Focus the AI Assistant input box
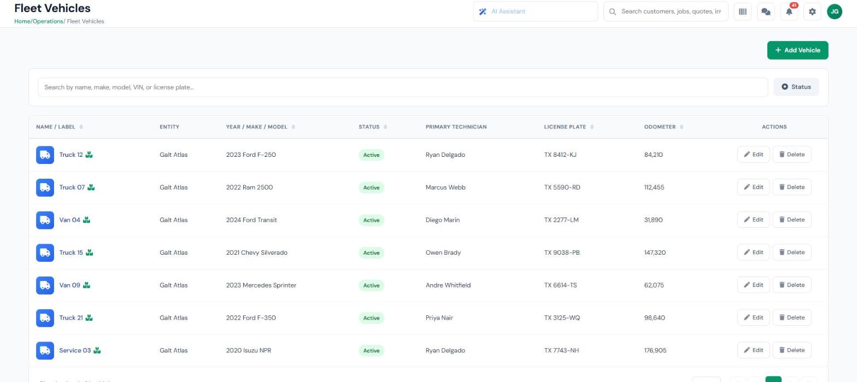This screenshot has height=382, width=857. tap(535, 11)
